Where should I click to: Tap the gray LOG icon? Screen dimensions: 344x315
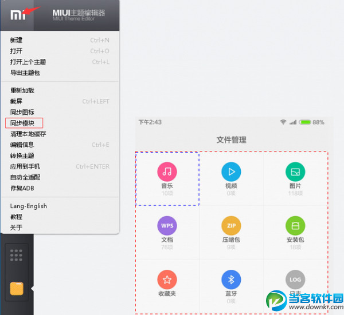[x=295, y=280]
